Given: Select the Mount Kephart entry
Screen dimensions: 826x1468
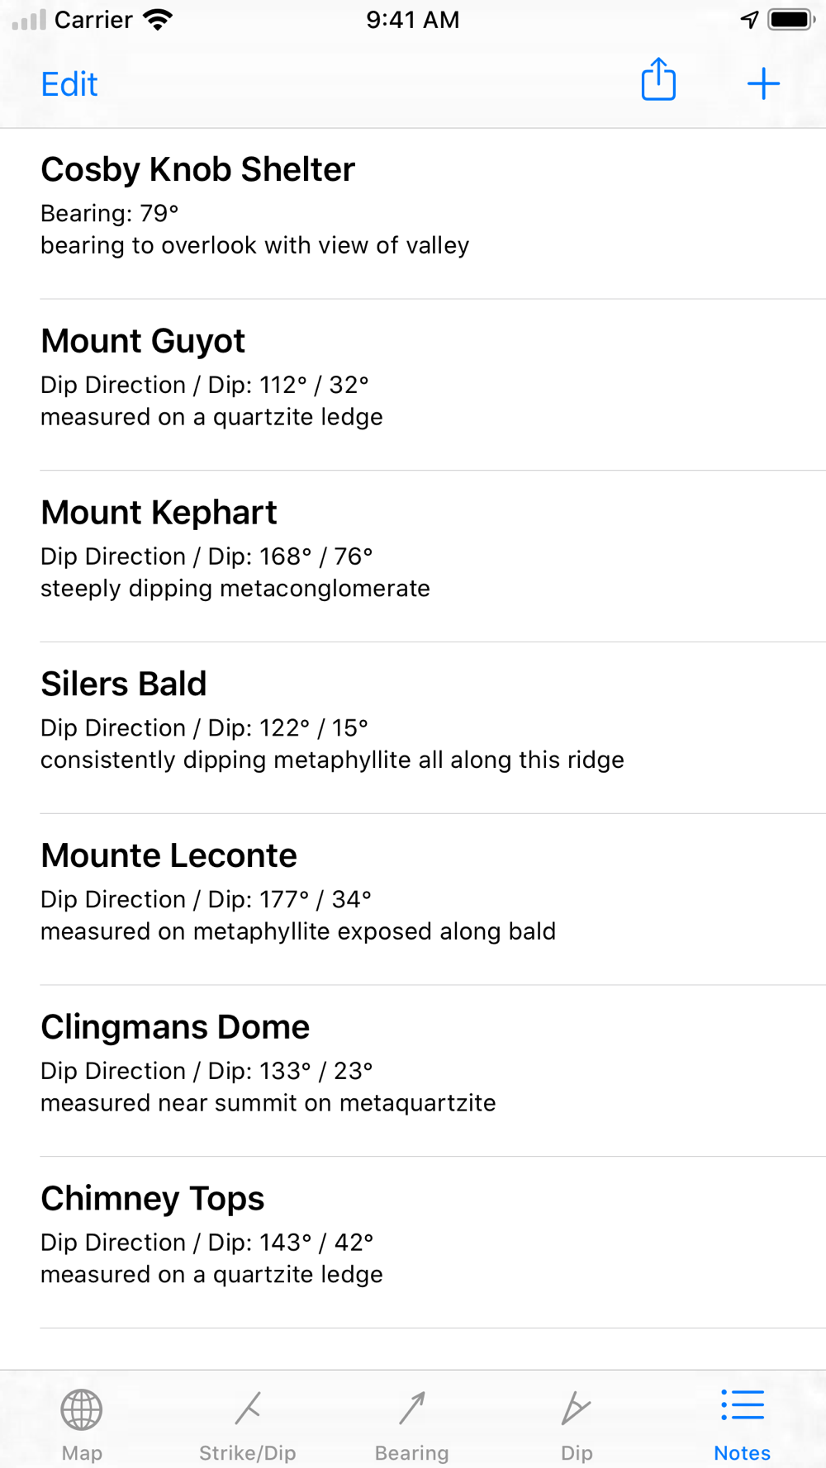Looking at the screenshot, I should point(413,556).
